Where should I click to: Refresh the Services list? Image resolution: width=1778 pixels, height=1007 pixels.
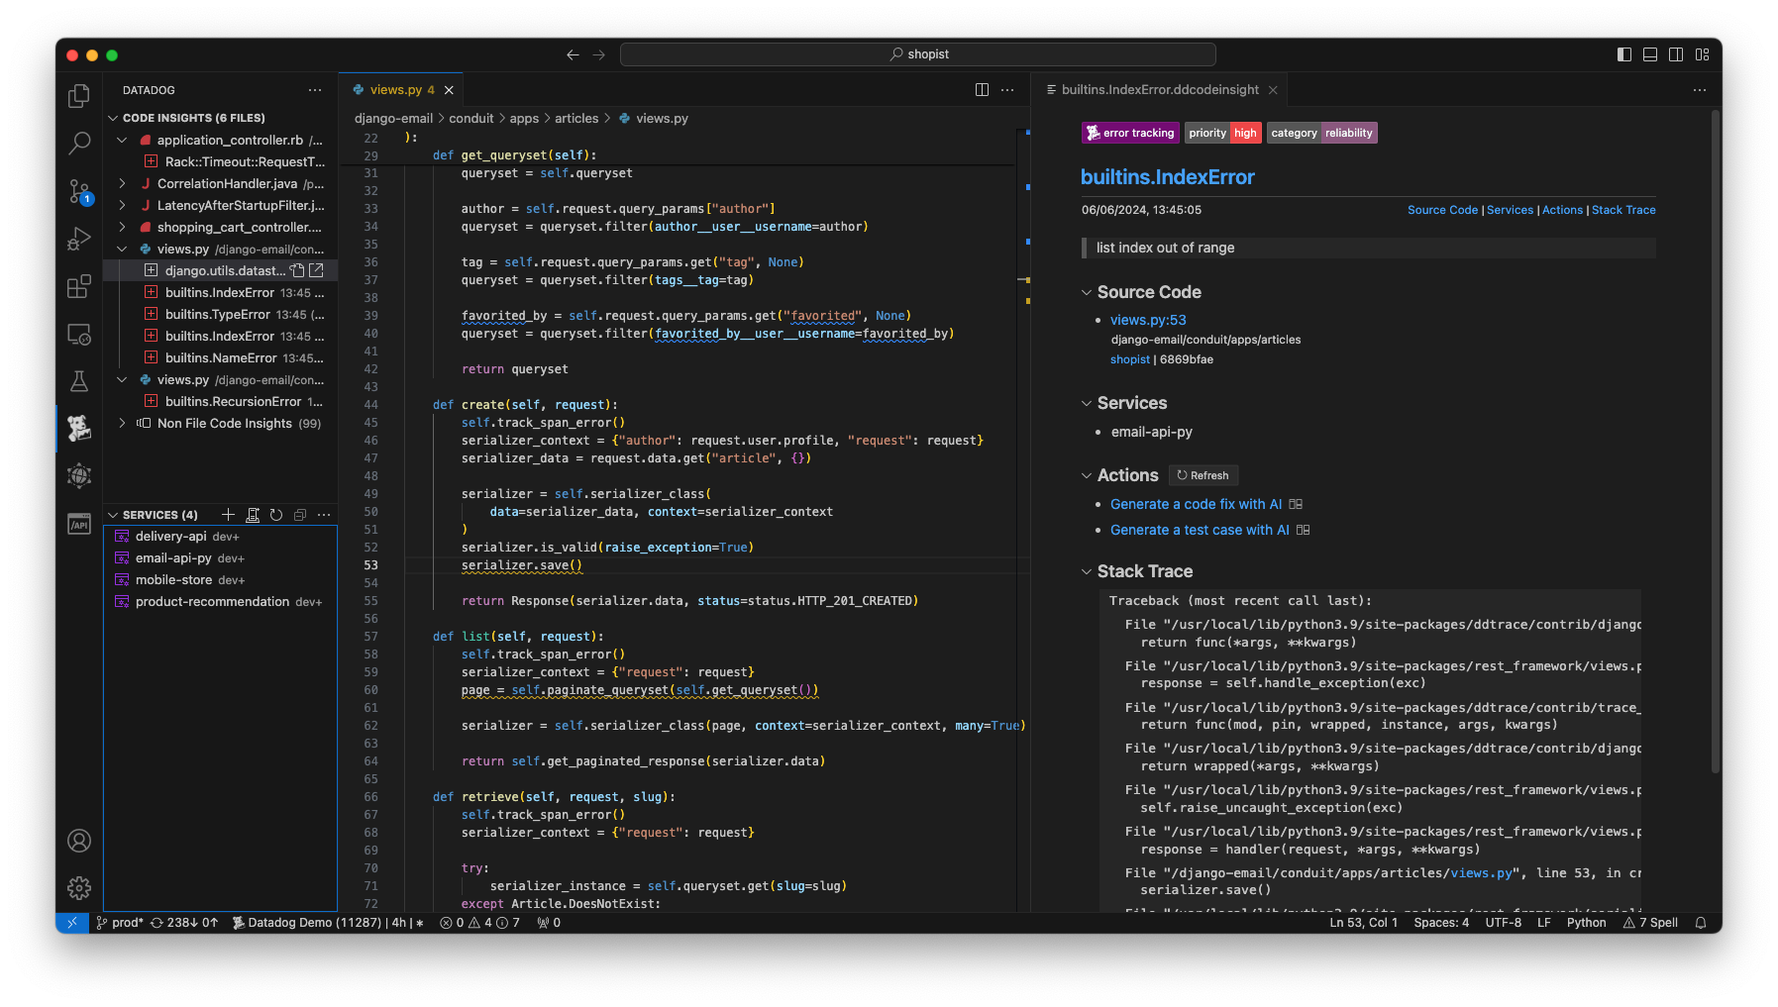click(276, 515)
